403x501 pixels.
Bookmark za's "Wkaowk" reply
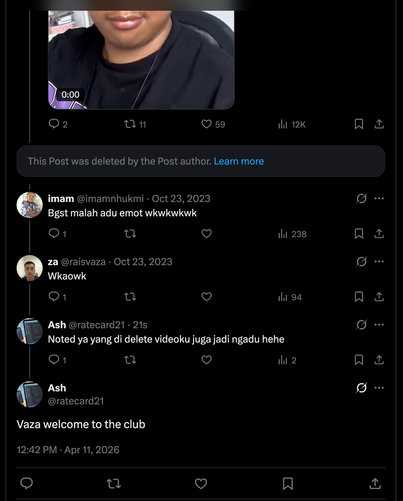tap(359, 297)
